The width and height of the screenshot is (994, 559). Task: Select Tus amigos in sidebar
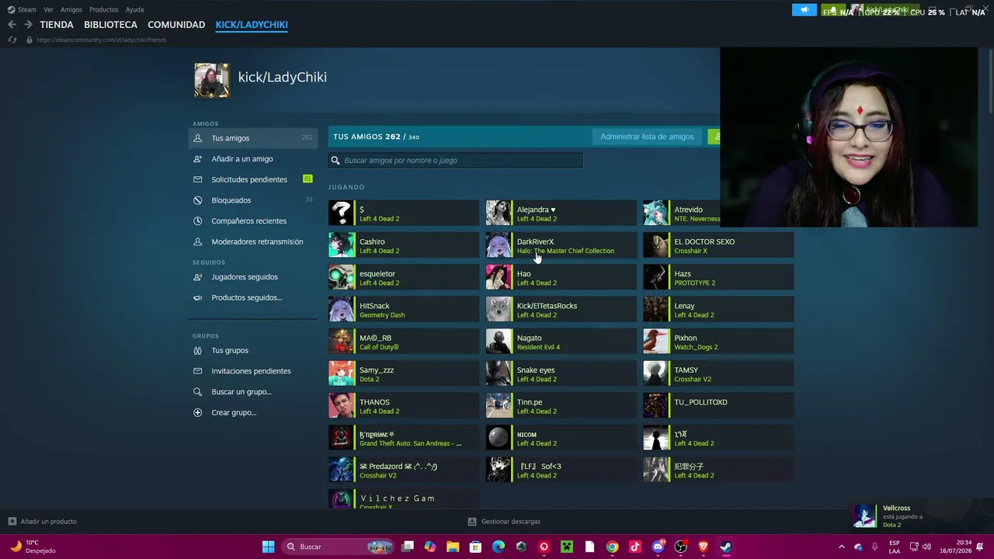click(x=253, y=138)
